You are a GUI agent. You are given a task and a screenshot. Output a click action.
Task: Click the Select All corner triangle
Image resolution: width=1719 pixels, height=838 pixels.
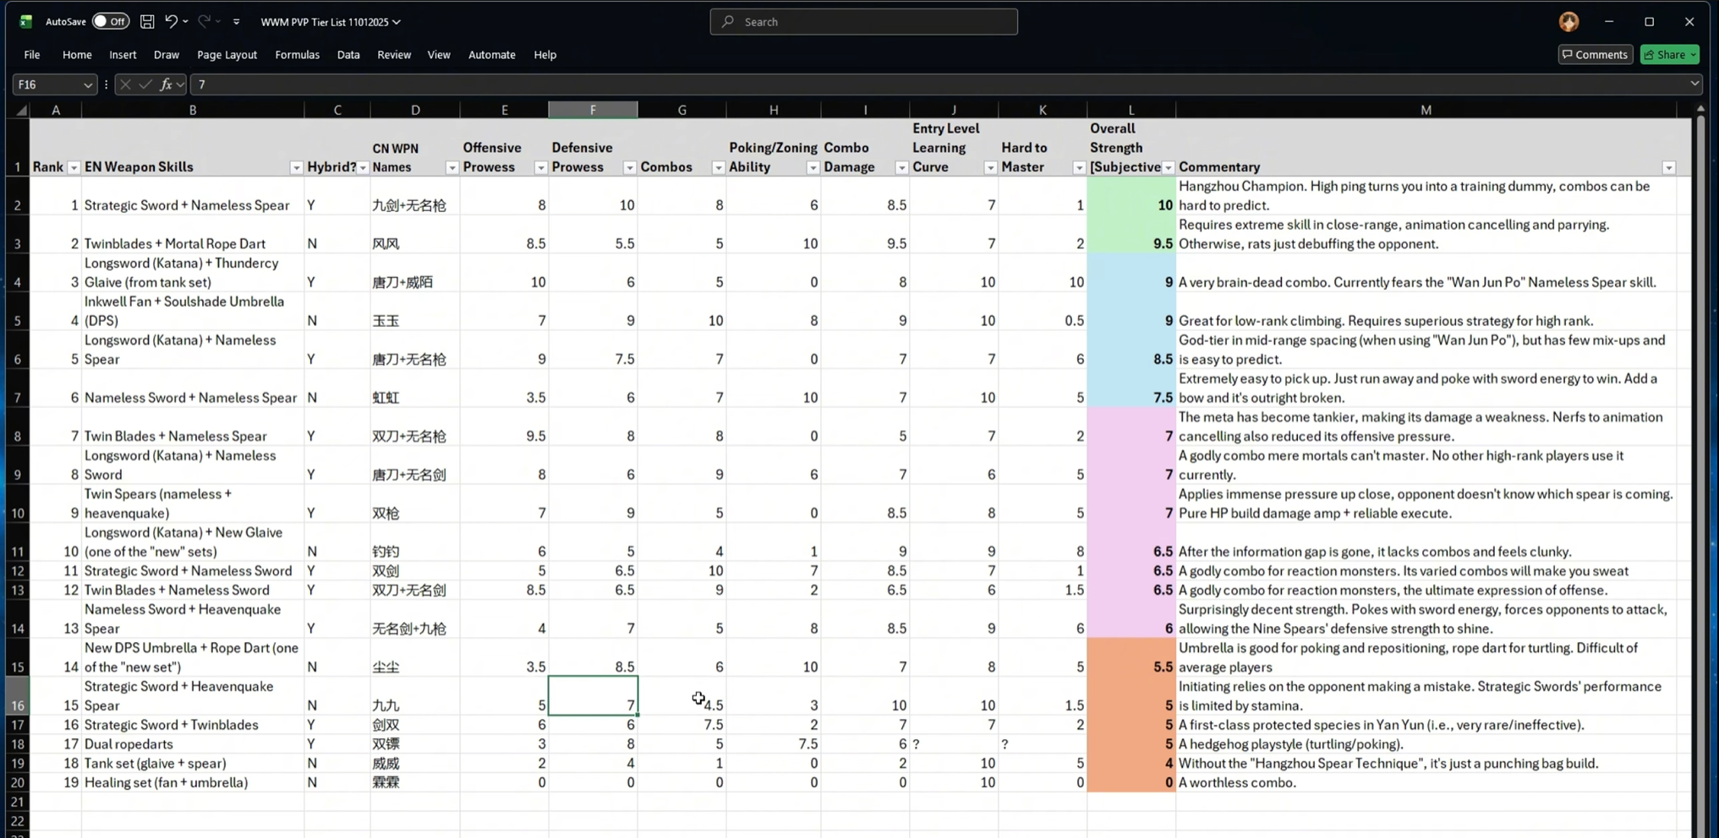click(21, 111)
